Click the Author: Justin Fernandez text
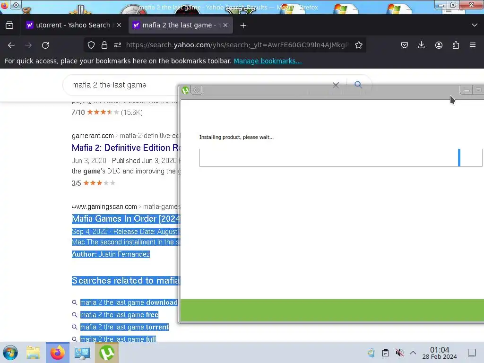The height and width of the screenshot is (363, 484). (x=111, y=254)
